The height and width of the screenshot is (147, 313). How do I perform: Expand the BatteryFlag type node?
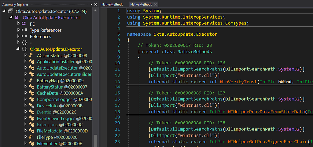[x=25, y=81]
